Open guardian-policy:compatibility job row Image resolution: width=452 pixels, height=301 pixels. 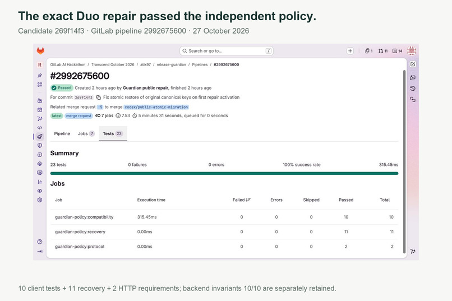pos(224,217)
